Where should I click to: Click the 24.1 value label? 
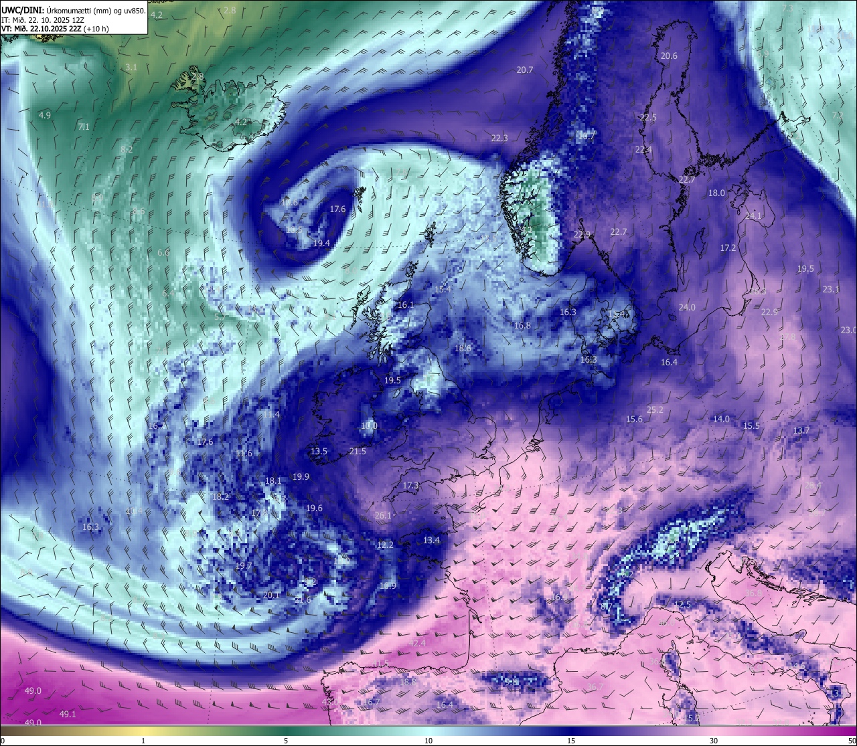pyautogui.click(x=753, y=216)
